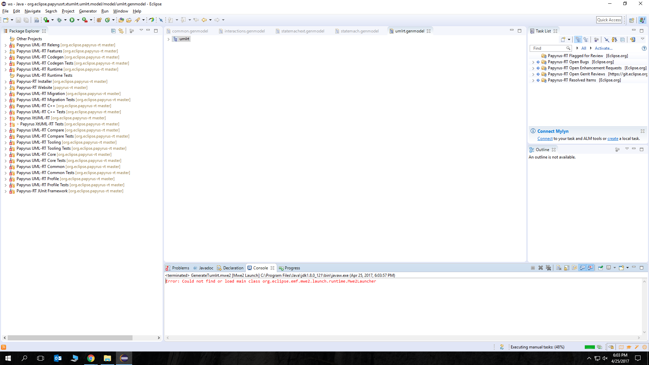
Task: Toggle Show Console on Standard Out changes
Action: [582, 268]
